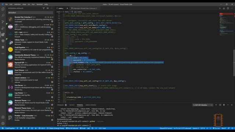Click errors and warnings count in status bar

(x=41, y=128)
